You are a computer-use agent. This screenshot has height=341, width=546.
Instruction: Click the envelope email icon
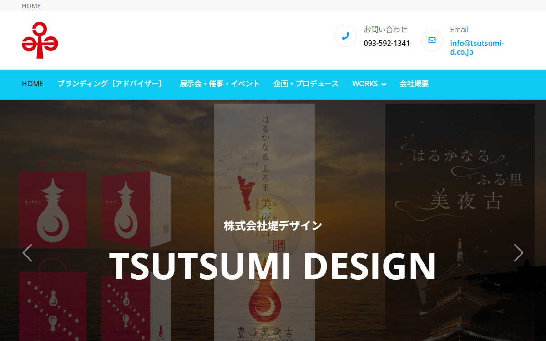(432, 40)
